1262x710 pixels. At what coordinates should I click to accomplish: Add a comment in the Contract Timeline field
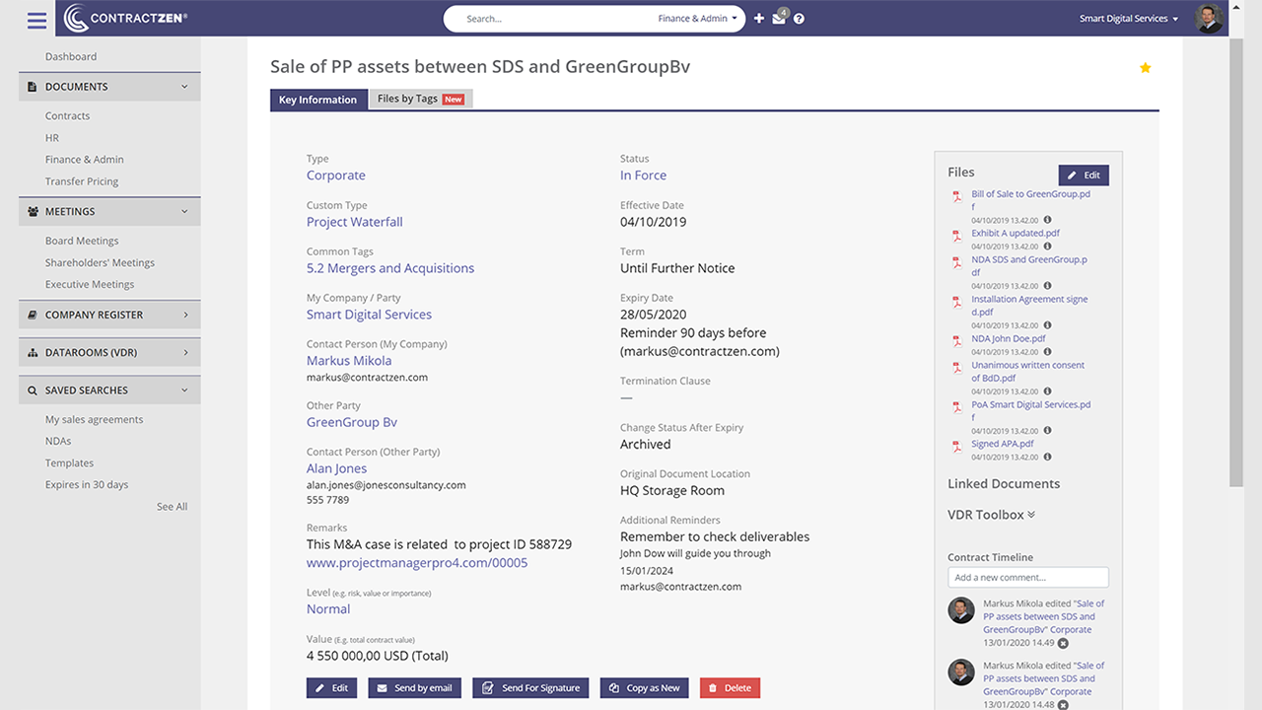[1027, 577]
